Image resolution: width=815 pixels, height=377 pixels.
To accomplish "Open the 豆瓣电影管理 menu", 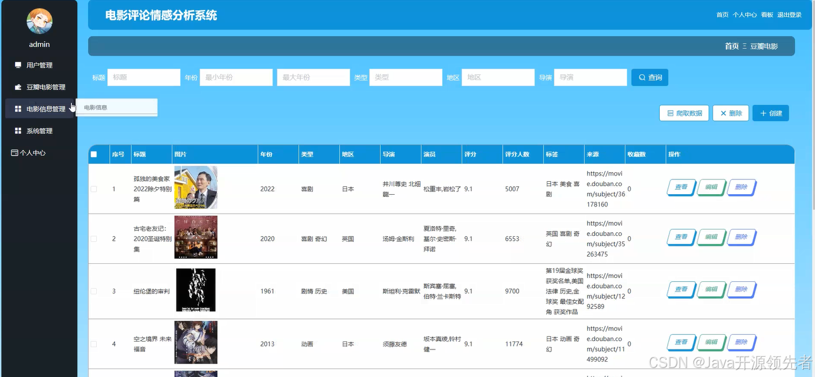I will 39,87.
